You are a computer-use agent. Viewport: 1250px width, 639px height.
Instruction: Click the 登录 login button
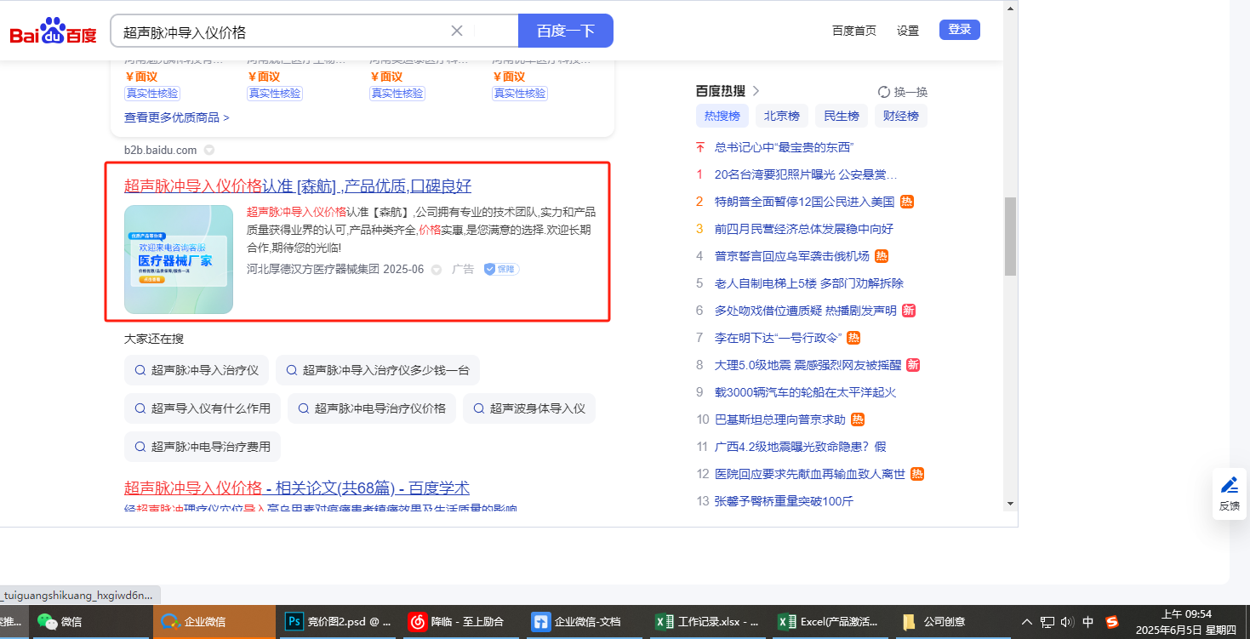[959, 30]
